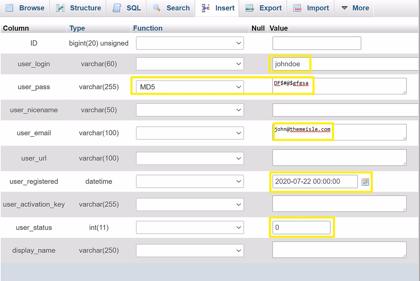Click the Export icon
Image resolution: width=420 pixels, height=281 pixels.
(249, 8)
